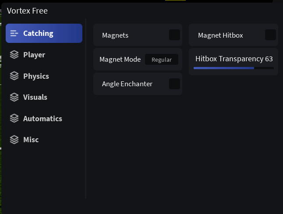The image size is (283, 214).
Task: Open the Magnet Mode Regular dropdown
Action: 161,60
